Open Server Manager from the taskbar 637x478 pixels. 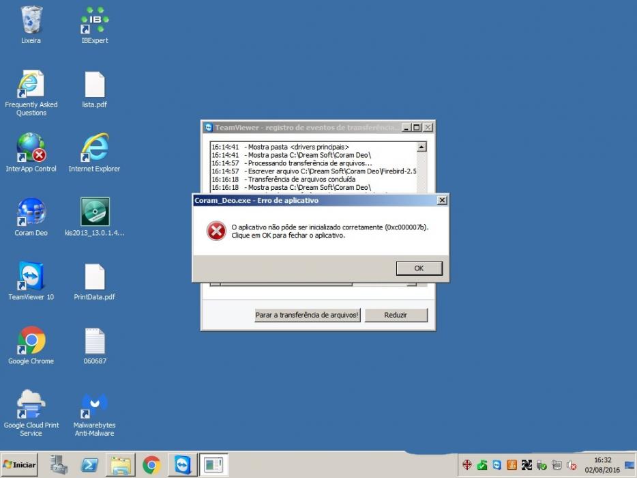coord(59,464)
